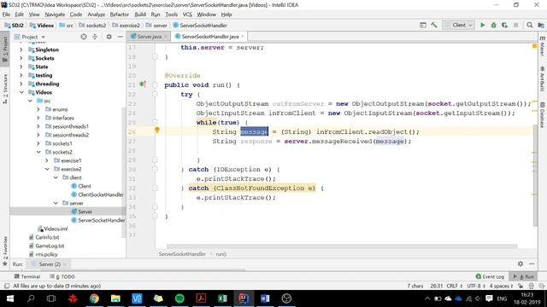Open the Maven side panel
This screenshot has width=547, height=307.
[542, 46]
